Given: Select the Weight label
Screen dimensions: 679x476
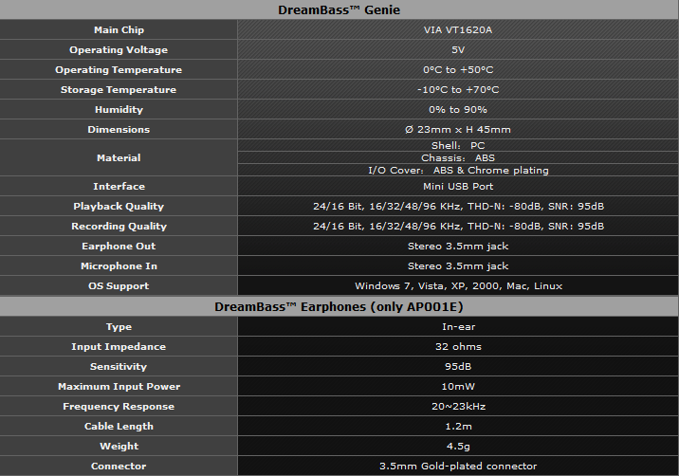Looking at the screenshot, I should [x=119, y=446].
